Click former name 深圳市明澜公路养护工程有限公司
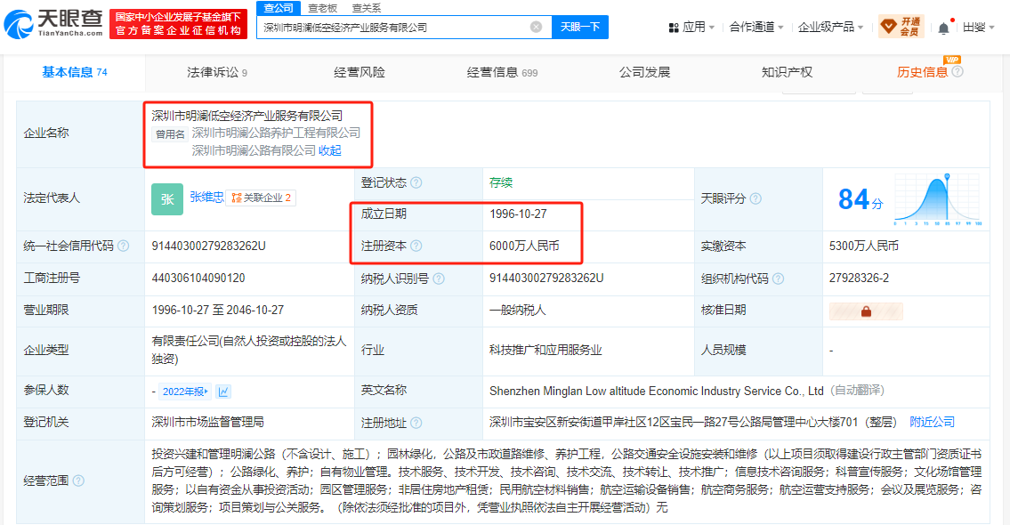Viewport: 1010px width, 525px height. point(277,133)
